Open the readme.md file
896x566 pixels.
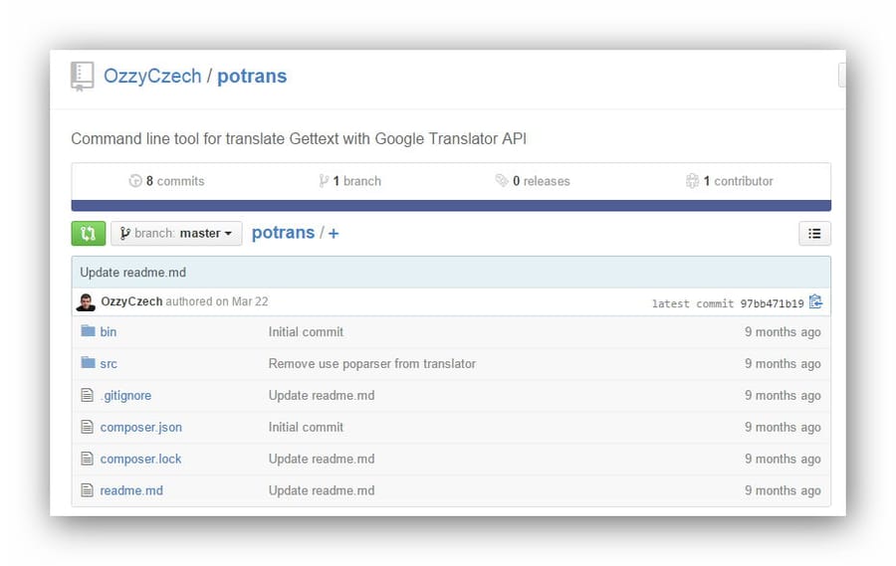[x=131, y=490]
